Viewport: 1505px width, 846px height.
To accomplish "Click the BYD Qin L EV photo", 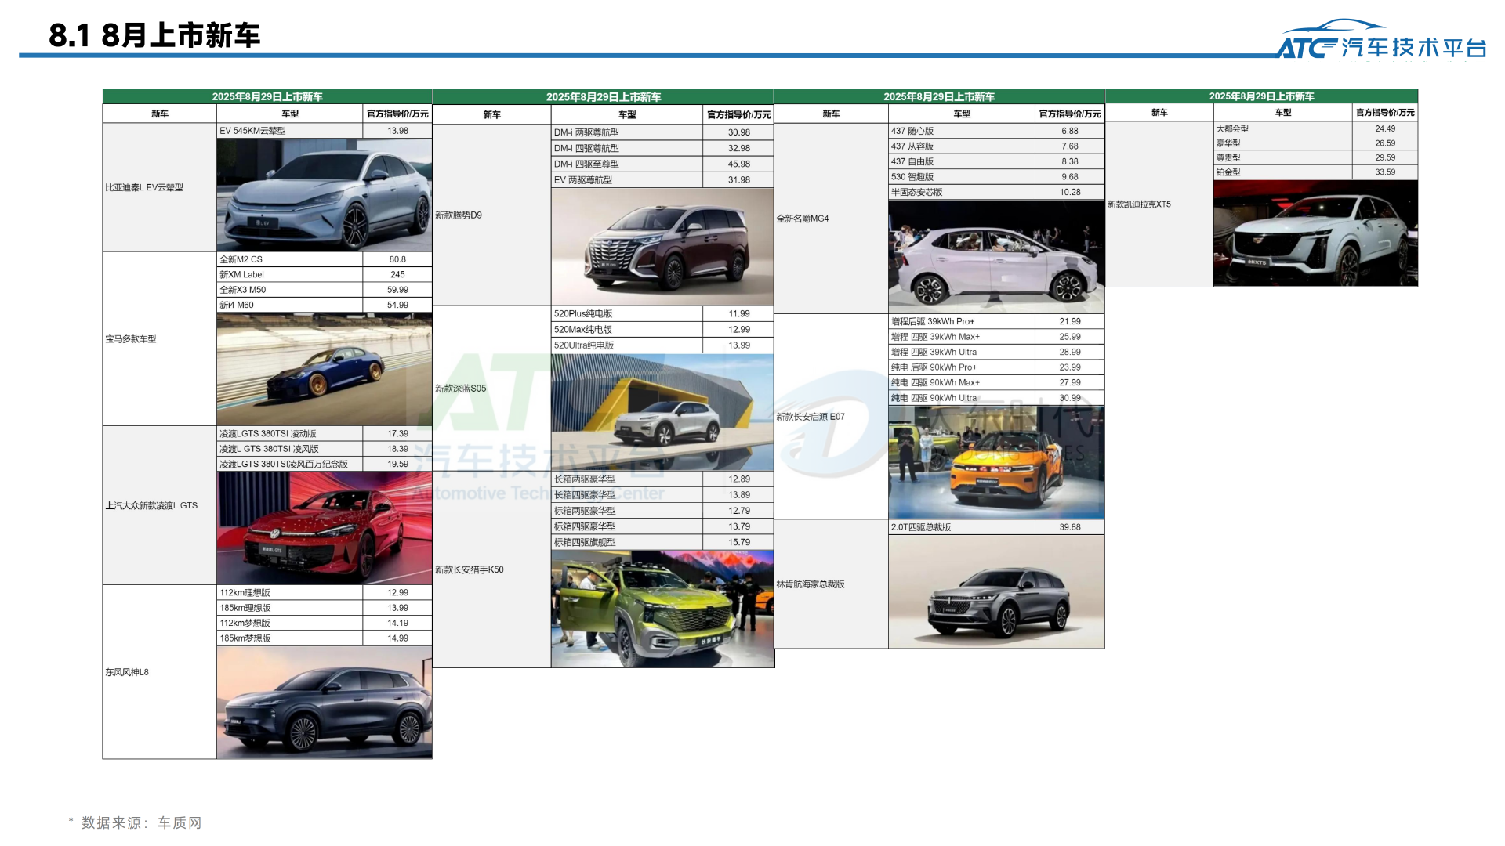I will [x=324, y=195].
